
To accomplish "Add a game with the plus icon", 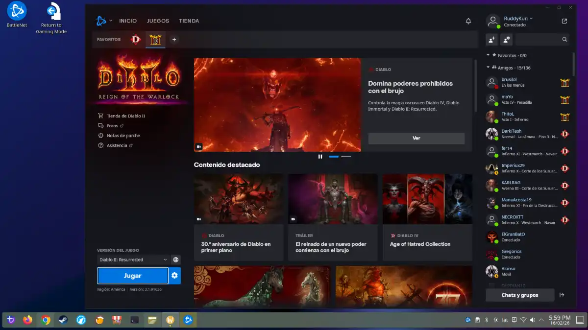I will click(x=174, y=40).
